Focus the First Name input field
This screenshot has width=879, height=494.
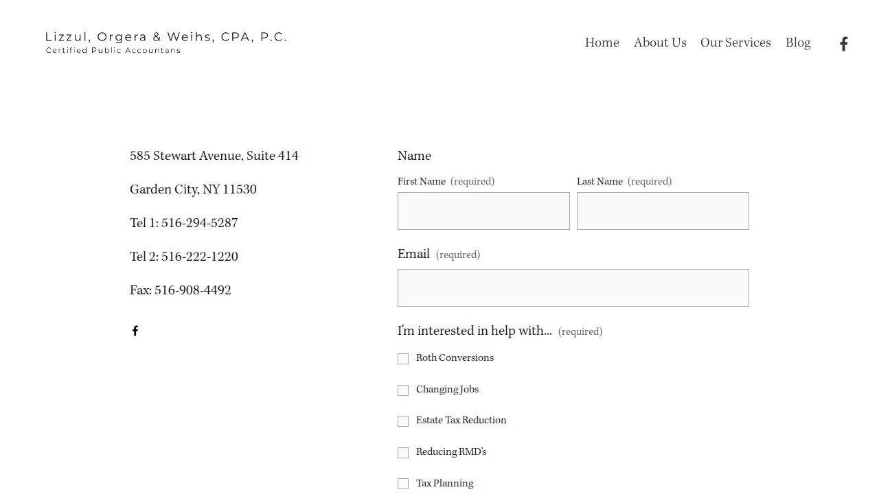point(483,211)
